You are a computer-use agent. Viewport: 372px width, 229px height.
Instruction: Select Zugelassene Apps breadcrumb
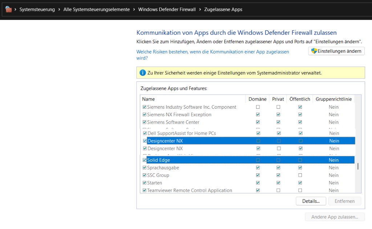click(223, 9)
